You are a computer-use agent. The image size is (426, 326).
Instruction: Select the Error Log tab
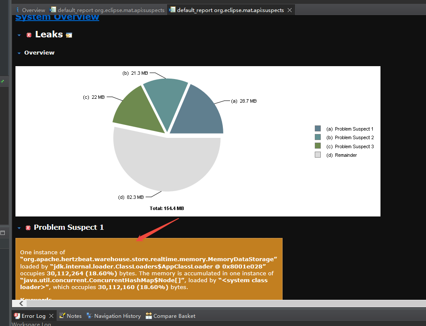coord(33,316)
